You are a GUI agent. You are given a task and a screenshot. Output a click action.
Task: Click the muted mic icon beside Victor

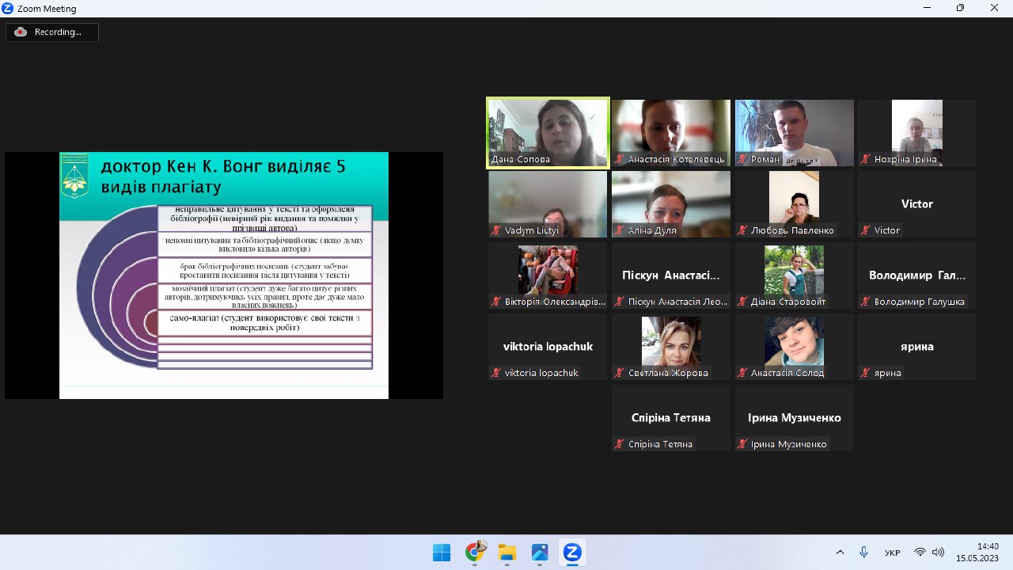pos(867,230)
